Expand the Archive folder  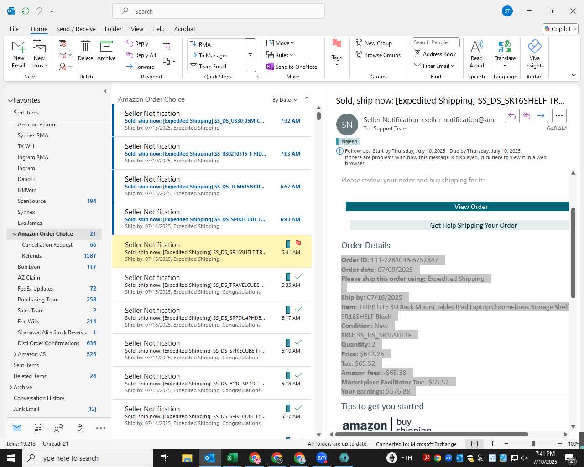11,387
